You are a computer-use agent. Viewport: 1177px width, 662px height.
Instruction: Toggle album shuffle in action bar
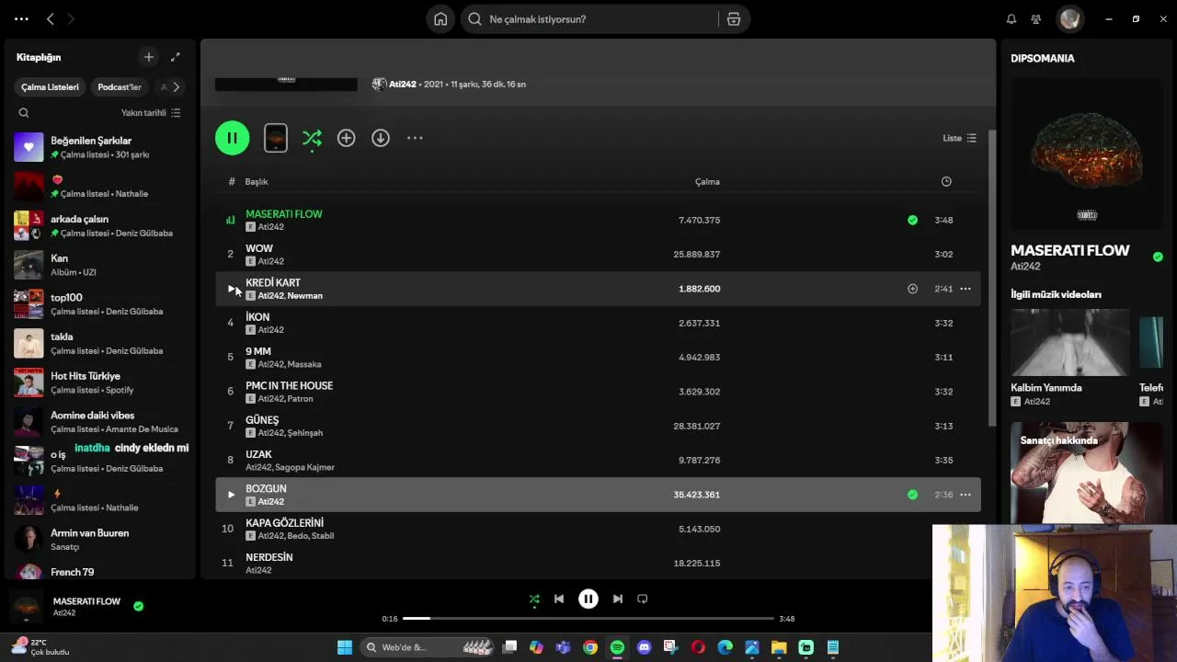312,138
